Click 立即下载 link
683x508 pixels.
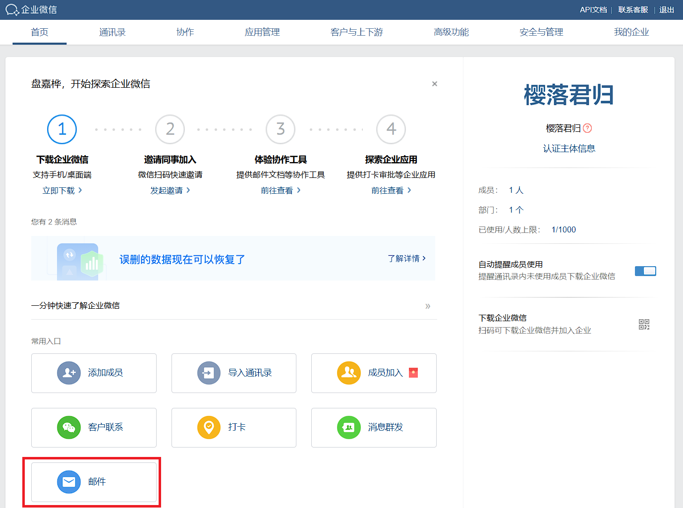tap(62, 190)
